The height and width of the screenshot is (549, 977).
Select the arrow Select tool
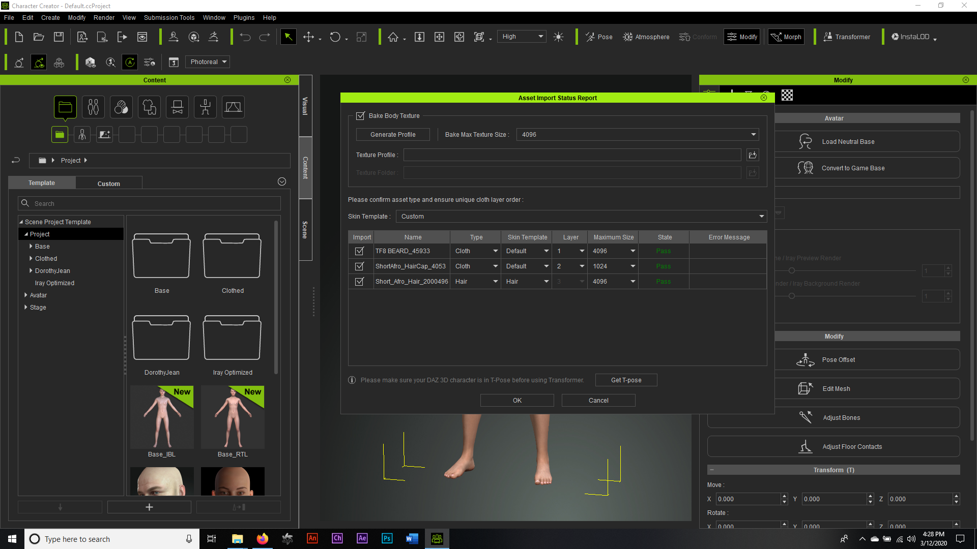coord(288,37)
